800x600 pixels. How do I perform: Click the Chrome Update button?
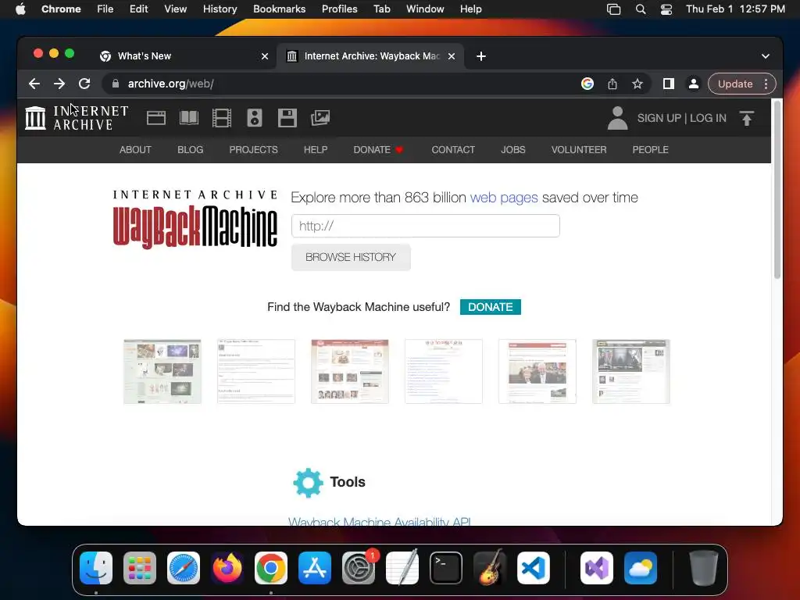point(735,84)
